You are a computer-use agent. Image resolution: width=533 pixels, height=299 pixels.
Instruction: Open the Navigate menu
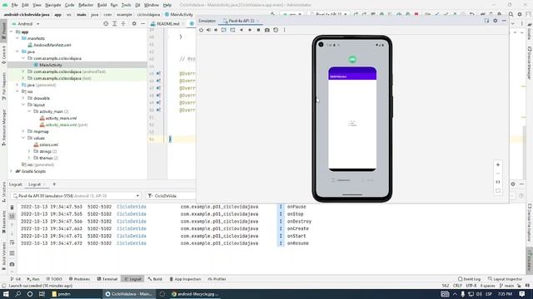point(53,5)
